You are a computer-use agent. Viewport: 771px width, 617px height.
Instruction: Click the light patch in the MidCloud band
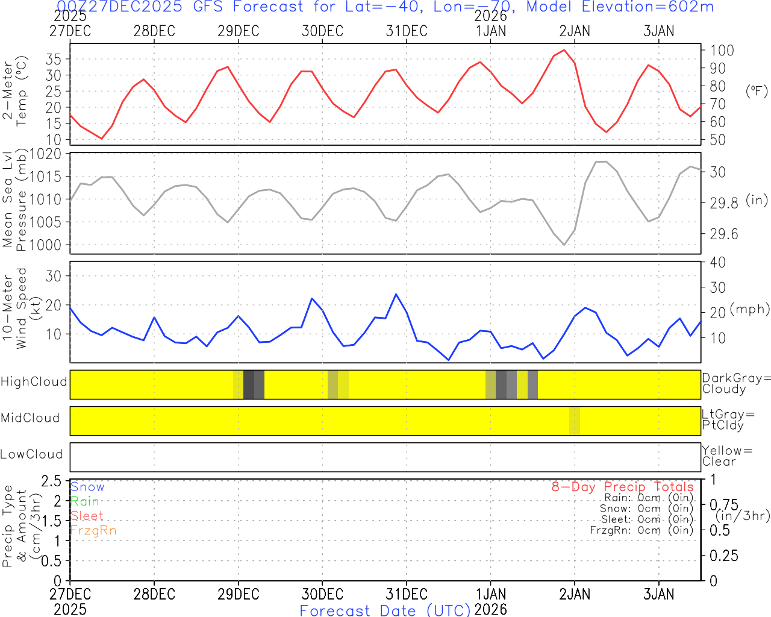click(575, 421)
